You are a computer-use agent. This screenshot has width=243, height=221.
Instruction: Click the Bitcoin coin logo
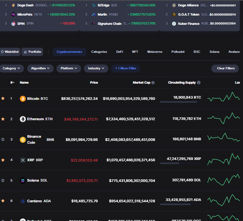23,99
